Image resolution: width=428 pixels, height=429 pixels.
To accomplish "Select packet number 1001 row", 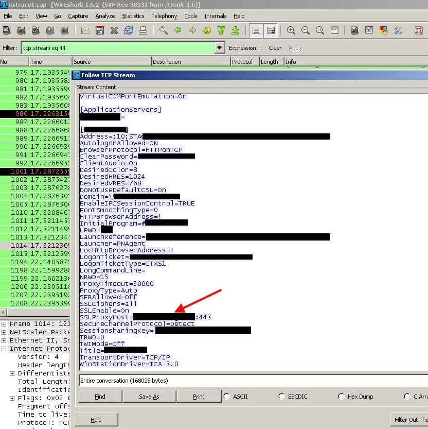I will (x=35, y=171).
